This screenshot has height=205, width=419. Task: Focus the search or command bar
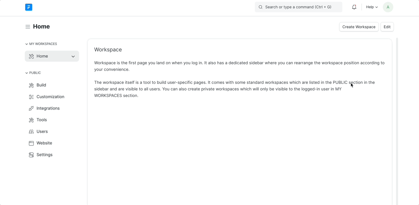(x=298, y=7)
